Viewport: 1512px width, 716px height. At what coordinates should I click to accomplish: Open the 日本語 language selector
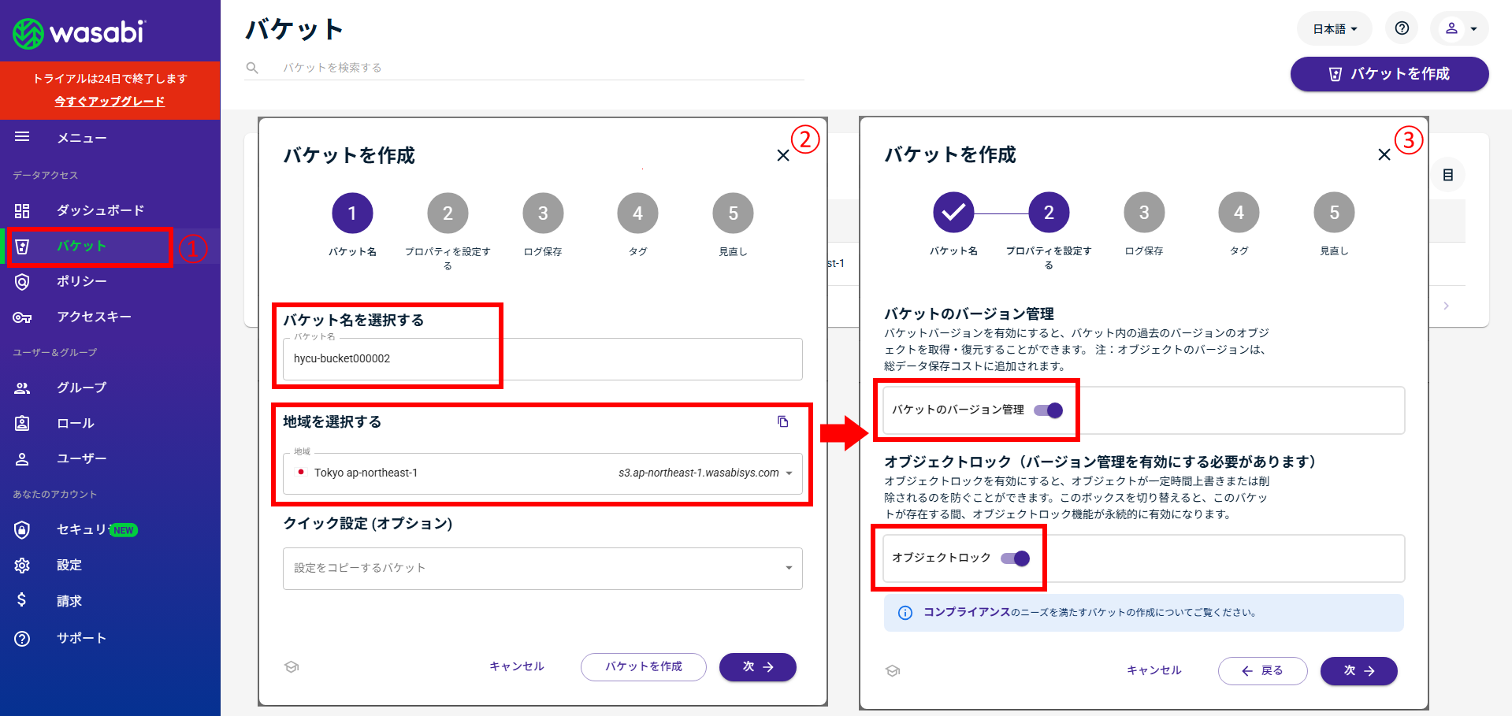click(1334, 29)
